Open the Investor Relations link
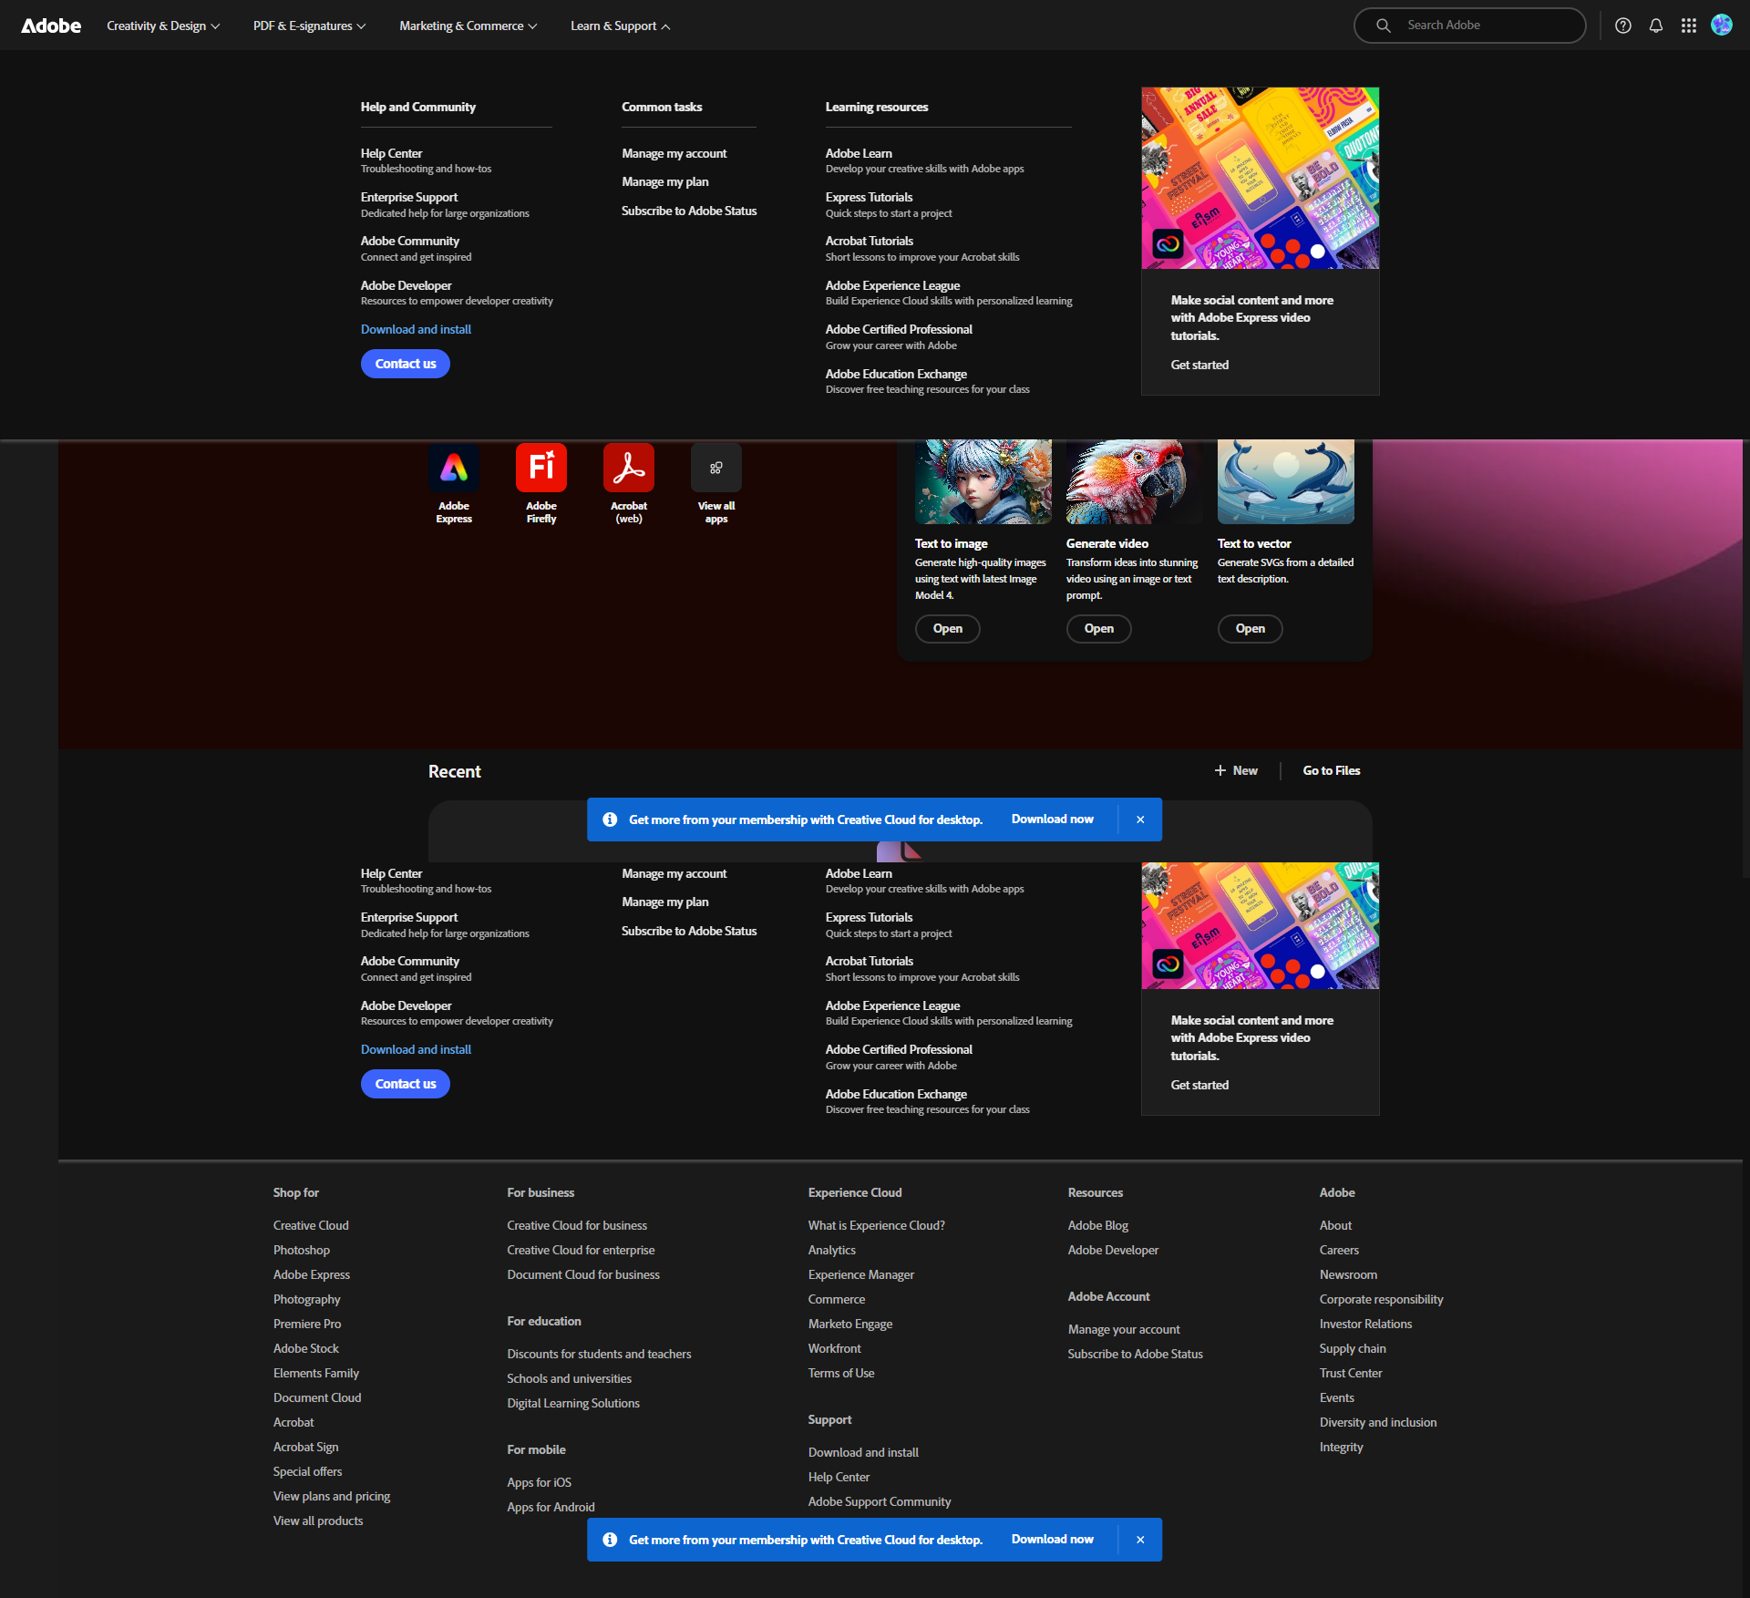 (x=1365, y=1325)
